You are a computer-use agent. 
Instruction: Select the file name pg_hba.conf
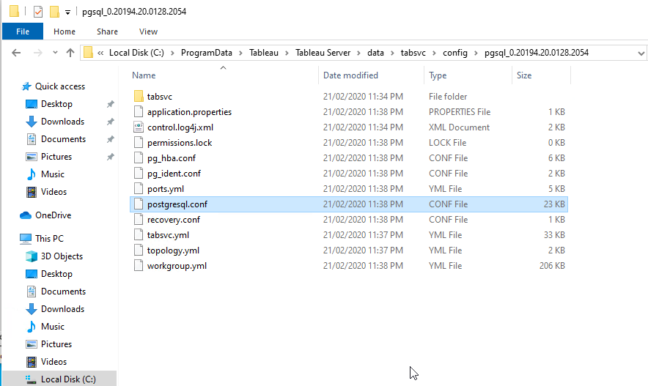click(x=172, y=158)
